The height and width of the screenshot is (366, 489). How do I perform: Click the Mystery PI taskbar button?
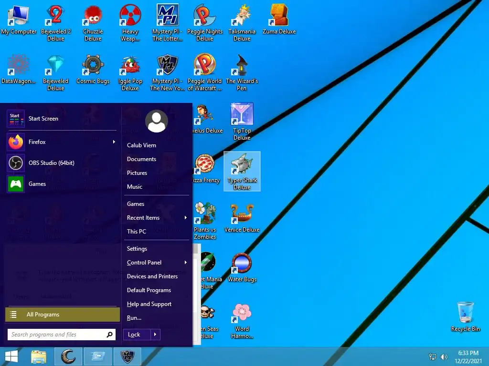127,356
